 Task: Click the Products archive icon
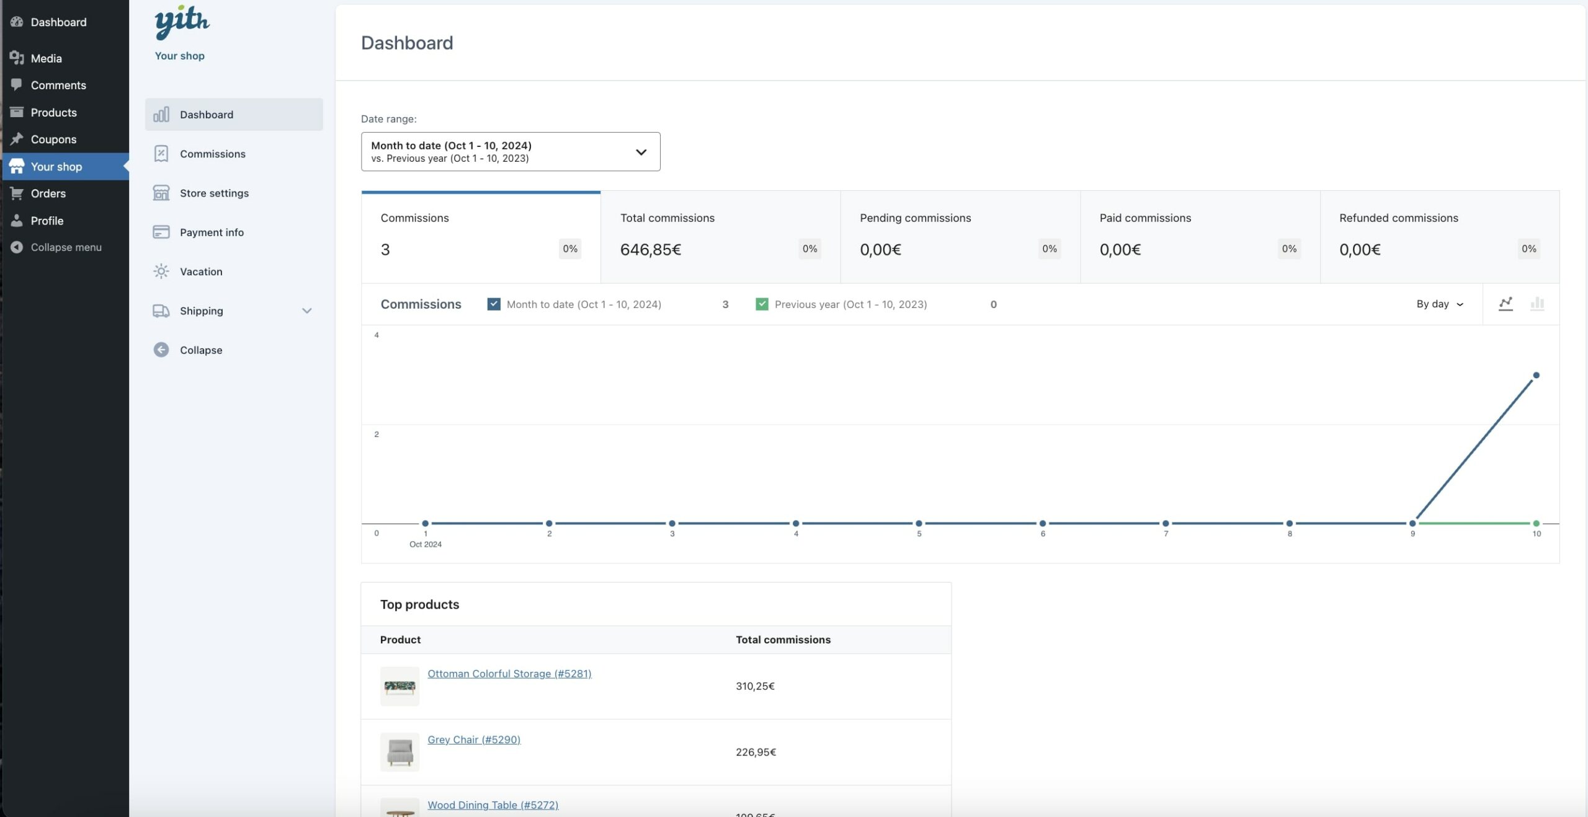(x=17, y=112)
